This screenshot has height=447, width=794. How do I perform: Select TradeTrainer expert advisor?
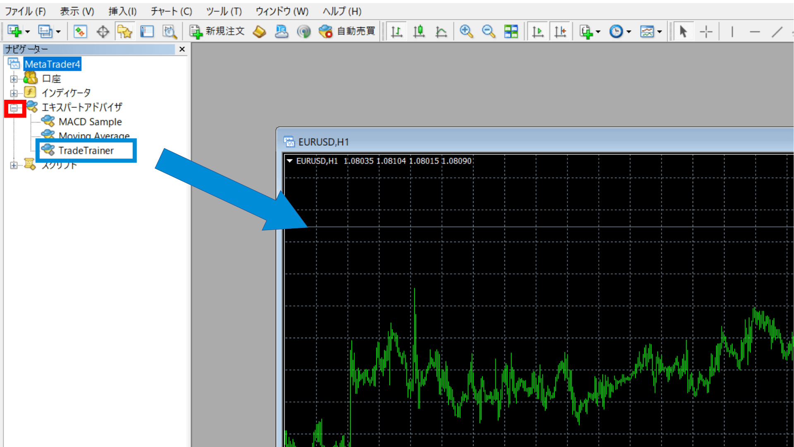pos(86,151)
